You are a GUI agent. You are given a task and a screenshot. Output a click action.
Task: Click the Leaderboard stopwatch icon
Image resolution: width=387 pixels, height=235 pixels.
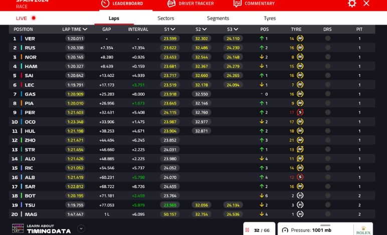[x=105, y=4]
